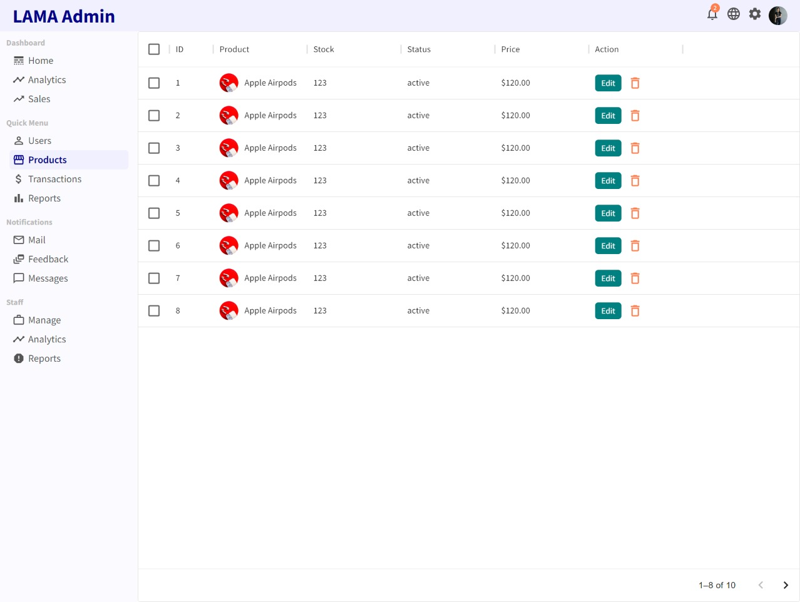800x602 pixels.
Task: Click Apple Airpods name in row 4
Action: click(270, 180)
